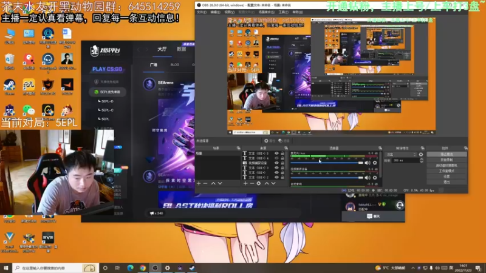This screenshot has height=273, width=486.
Task: Open the 工具 menu in OBS
Action: pyautogui.click(x=283, y=12)
